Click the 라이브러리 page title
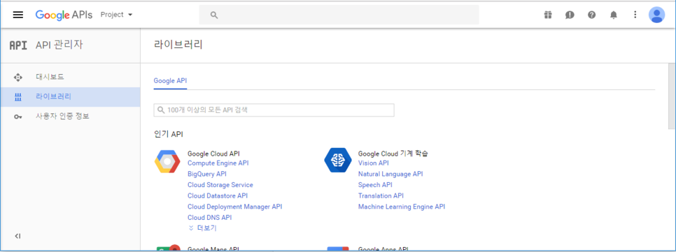 pos(178,45)
